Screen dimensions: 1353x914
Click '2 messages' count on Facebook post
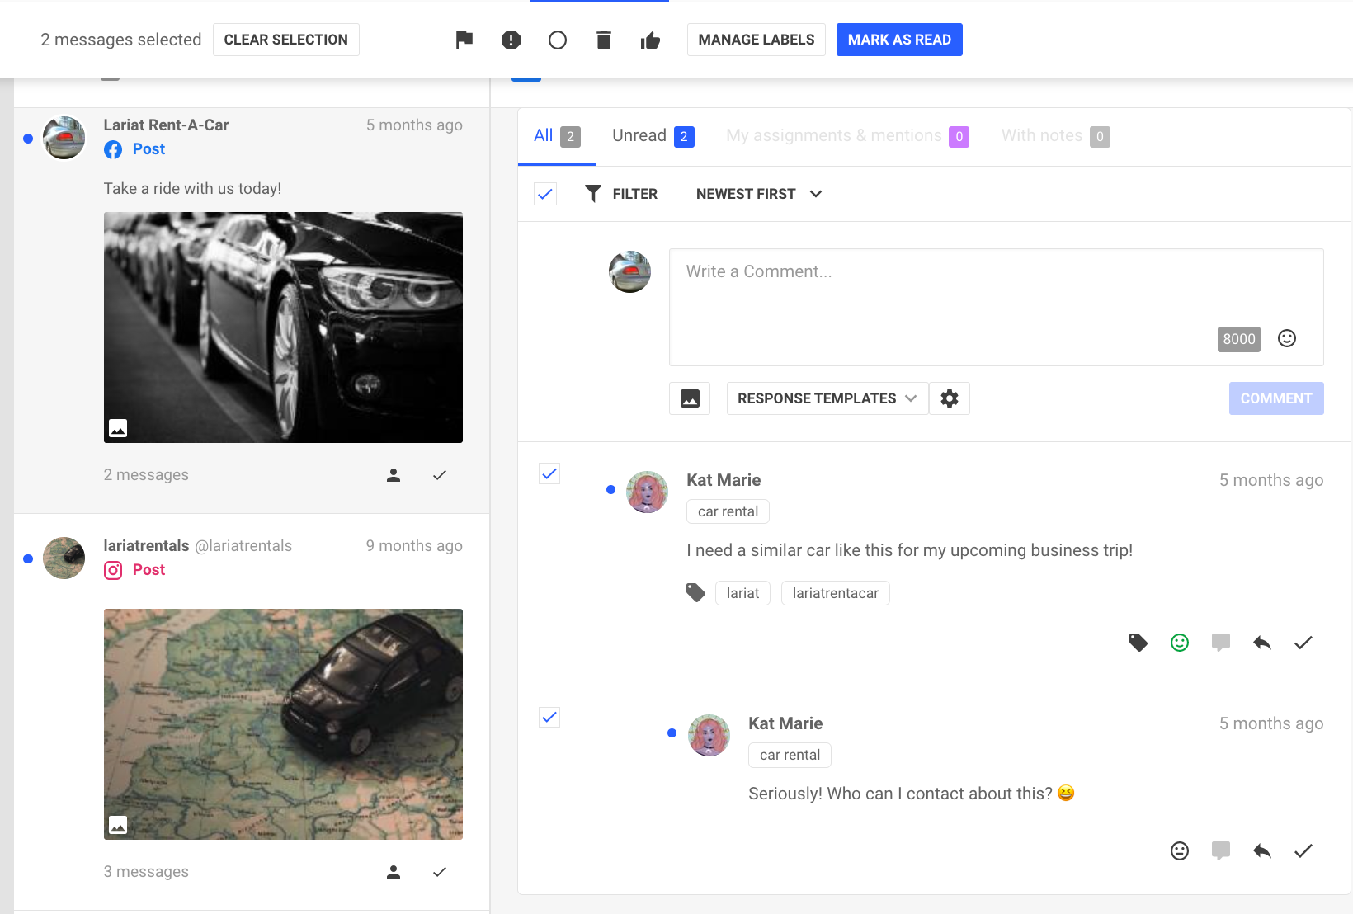point(146,475)
